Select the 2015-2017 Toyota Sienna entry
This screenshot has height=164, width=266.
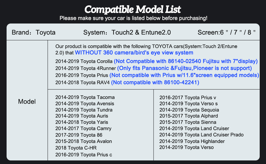[x=188, y=122]
